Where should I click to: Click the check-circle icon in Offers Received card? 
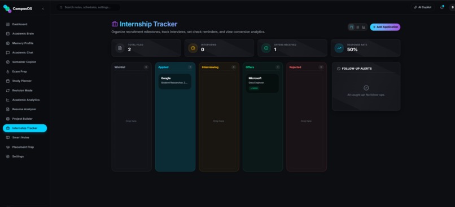point(266,48)
